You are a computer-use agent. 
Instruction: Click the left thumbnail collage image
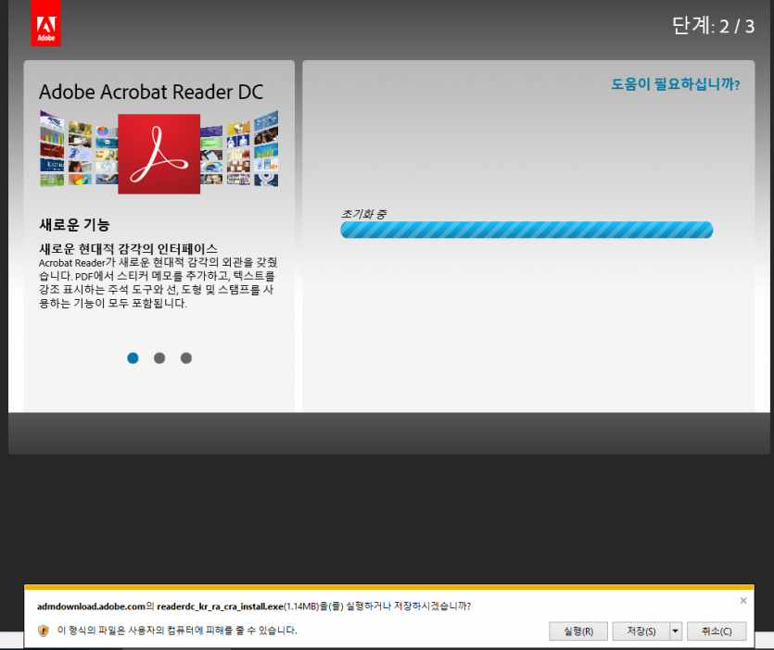[x=79, y=149]
